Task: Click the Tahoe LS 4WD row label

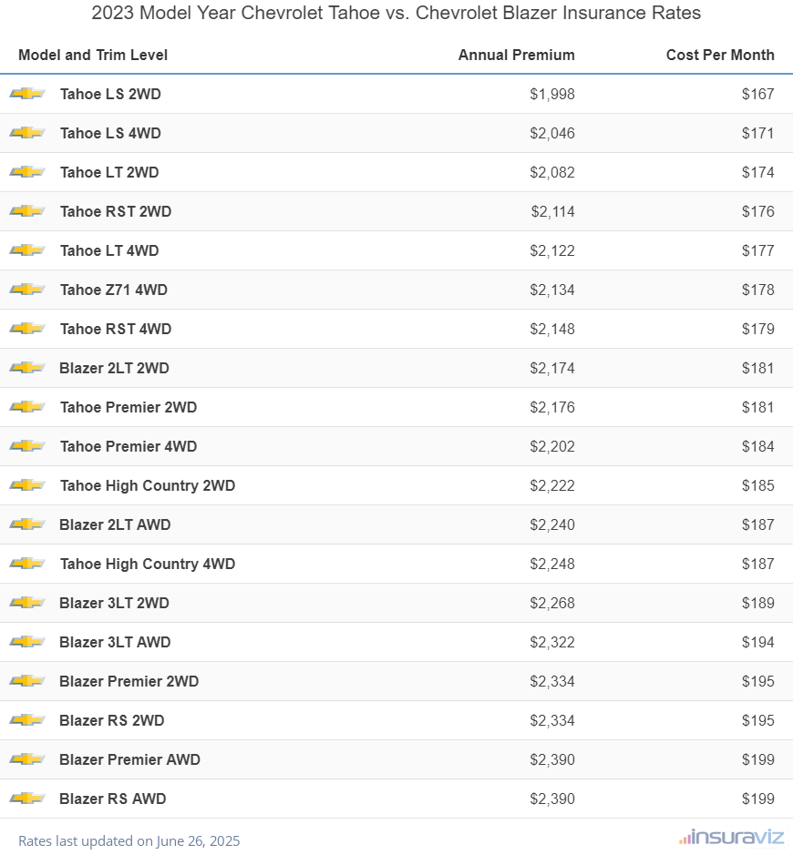Action: 110,133
